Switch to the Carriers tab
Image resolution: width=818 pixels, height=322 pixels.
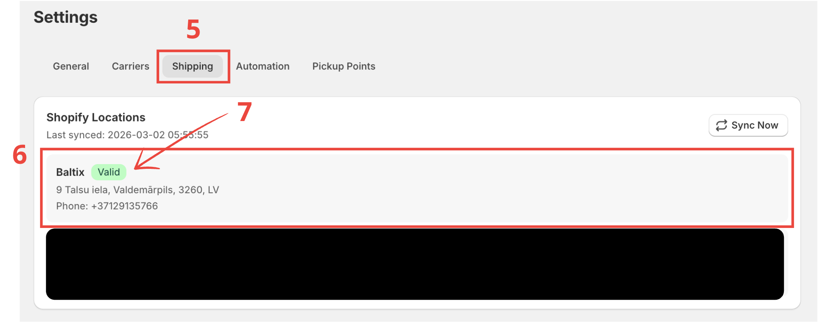(131, 66)
